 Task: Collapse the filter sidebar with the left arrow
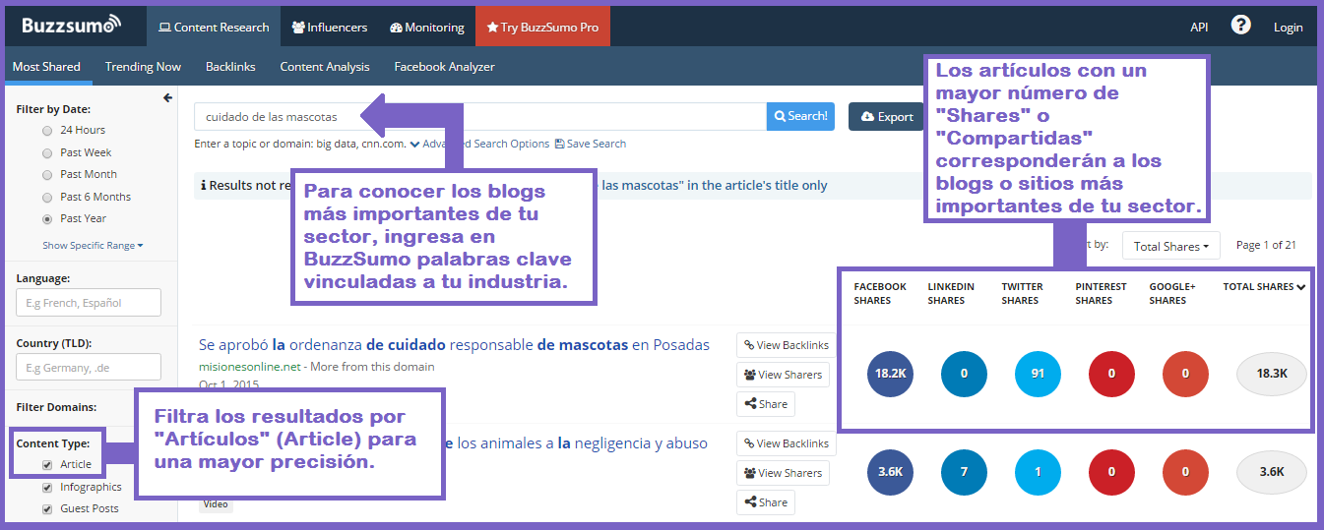tap(167, 98)
